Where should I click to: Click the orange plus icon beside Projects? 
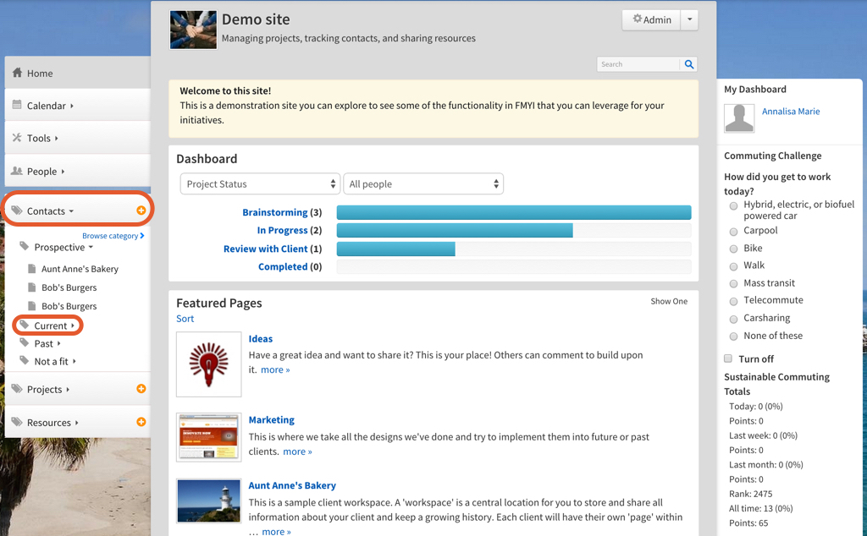pos(141,389)
